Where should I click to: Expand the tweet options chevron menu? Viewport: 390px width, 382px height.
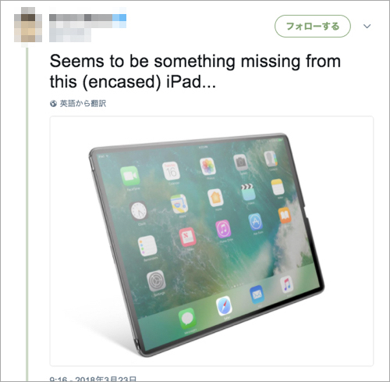click(367, 27)
